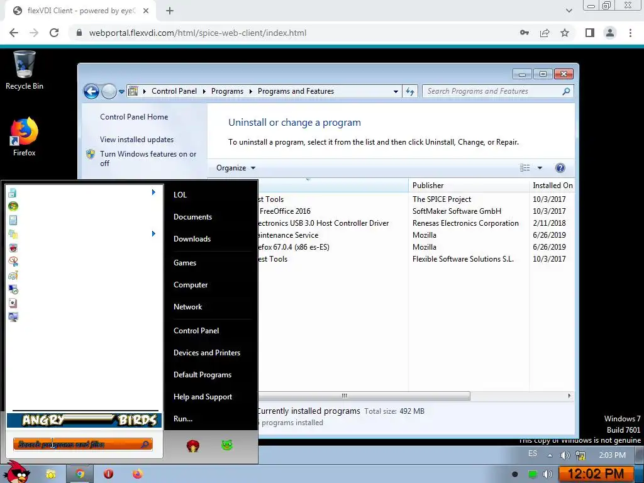Click the help question mark icon
The image size is (644, 483).
coord(560,167)
